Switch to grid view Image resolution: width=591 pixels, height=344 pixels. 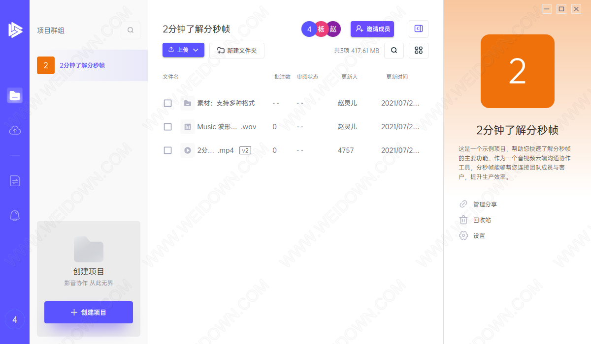(x=419, y=50)
